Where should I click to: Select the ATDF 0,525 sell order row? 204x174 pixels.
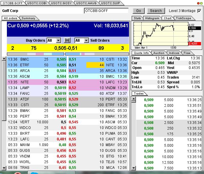point(98,94)
